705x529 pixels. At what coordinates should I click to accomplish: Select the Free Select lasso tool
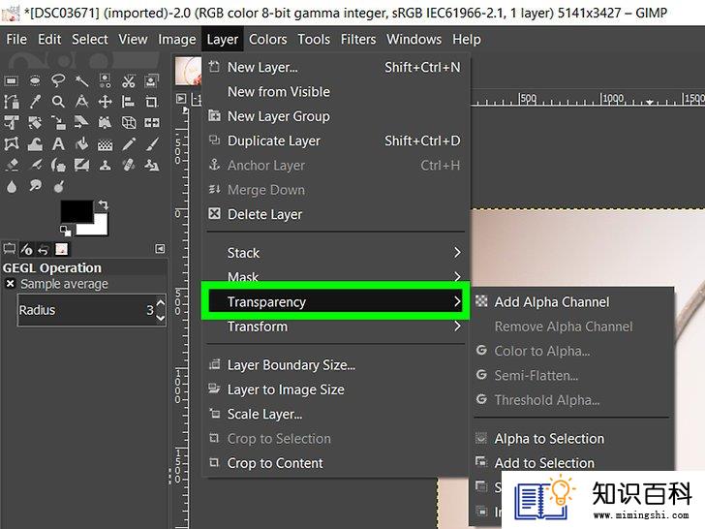coord(58,81)
